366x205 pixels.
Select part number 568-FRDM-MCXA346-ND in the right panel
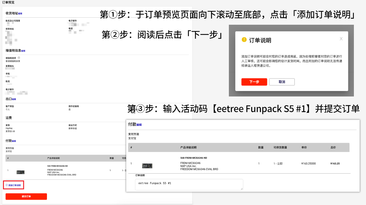pos(193,158)
